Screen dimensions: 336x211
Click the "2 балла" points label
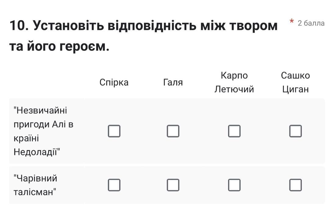click(x=311, y=23)
